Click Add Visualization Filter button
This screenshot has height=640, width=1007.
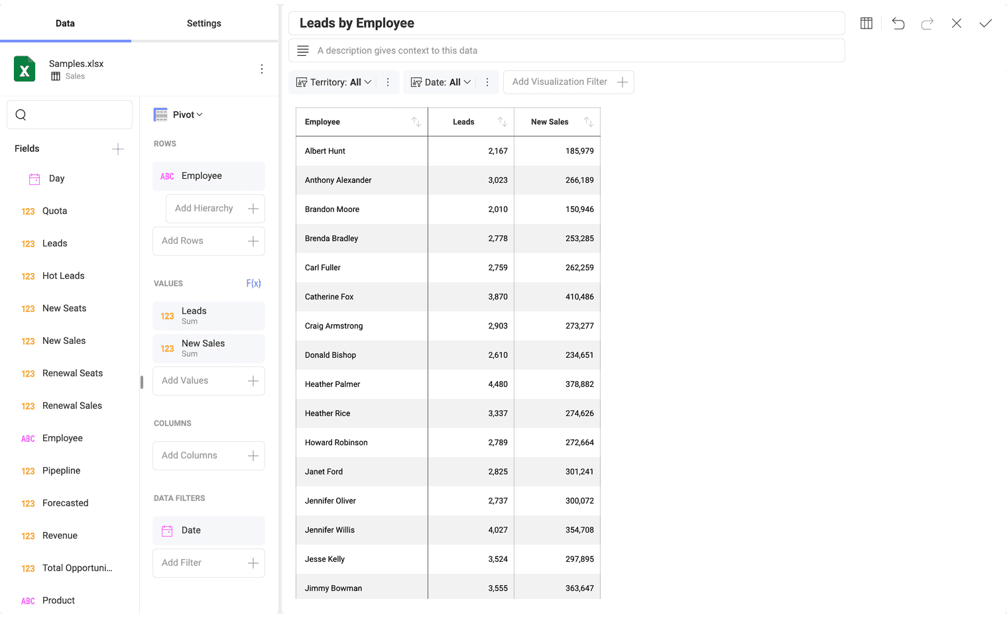click(568, 82)
